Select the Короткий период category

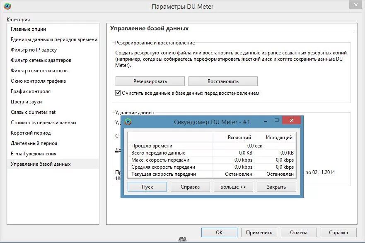click(53, 133)
